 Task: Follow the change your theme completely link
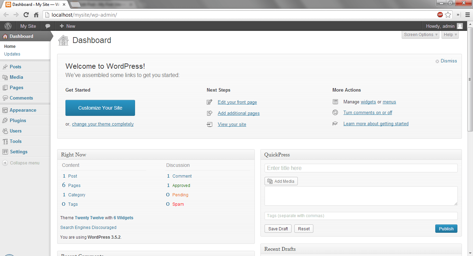(103, 124)
